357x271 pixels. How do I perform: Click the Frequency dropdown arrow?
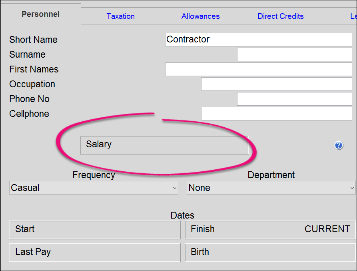coord(174,188)
